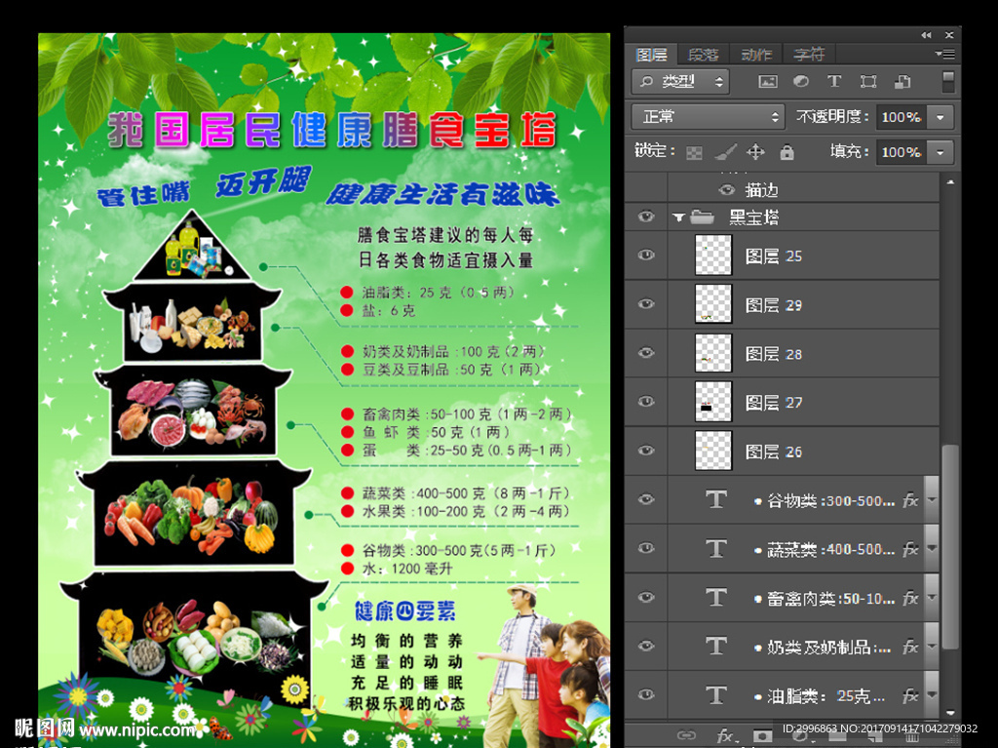Switch to the 字符 tab
Screen dimensions: 998x748
coord(809,55)
